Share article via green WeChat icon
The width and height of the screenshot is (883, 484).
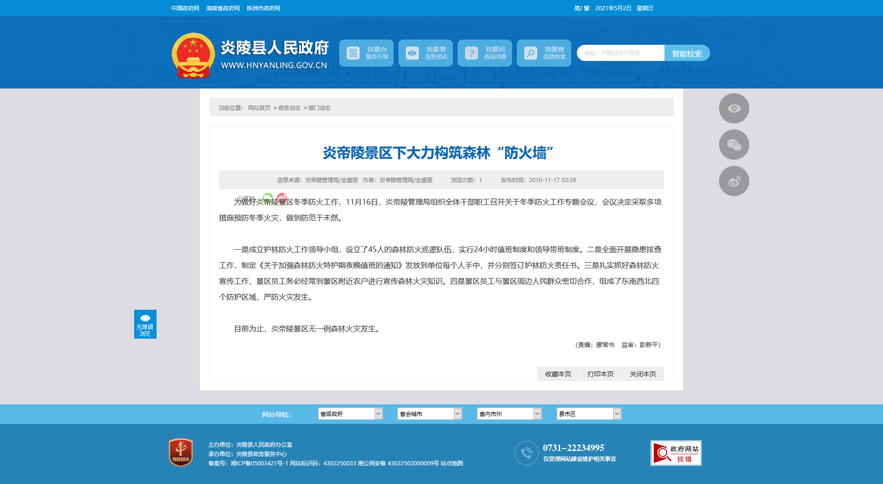[x=268, y=198]
